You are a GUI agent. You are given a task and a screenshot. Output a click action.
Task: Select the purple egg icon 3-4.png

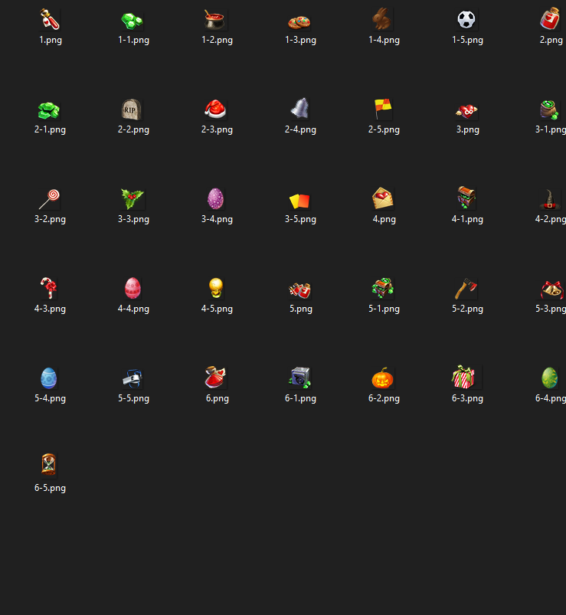pyautogui.click(x=215, y=198)
